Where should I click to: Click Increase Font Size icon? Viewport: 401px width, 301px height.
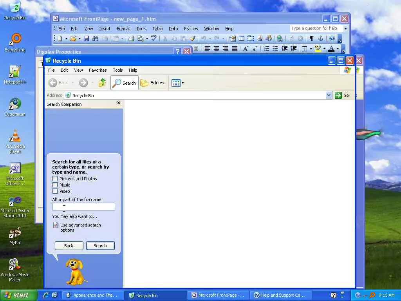tap(246, 49)
